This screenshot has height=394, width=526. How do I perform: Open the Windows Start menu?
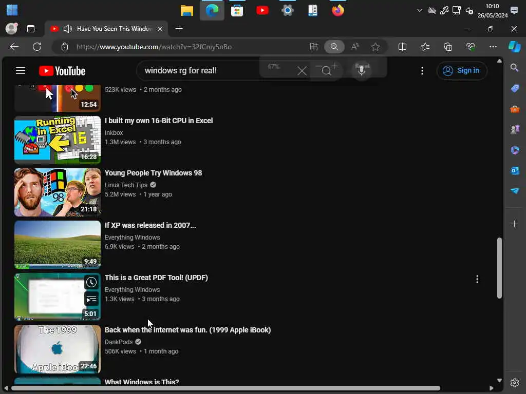point(12,10)
